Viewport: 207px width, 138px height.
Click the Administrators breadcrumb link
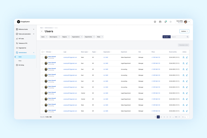coord(49,28)
